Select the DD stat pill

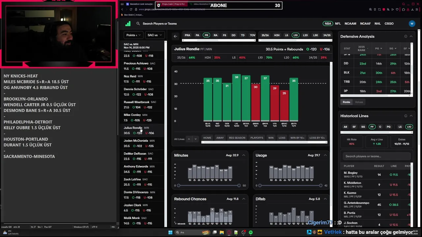point(233,35)
